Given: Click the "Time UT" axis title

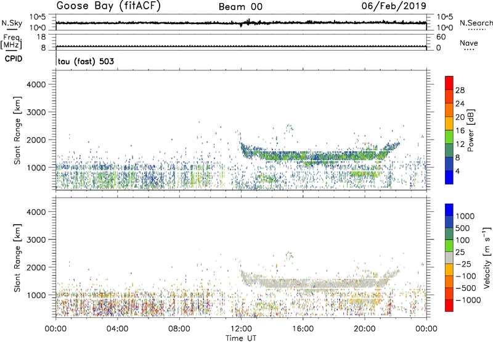Looking at the screenshot, I should [x=241, y=338].
